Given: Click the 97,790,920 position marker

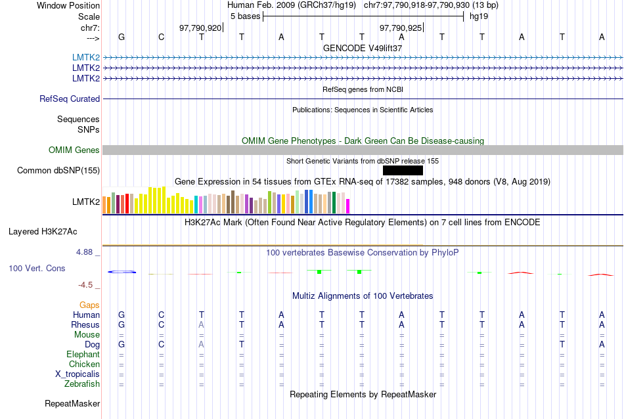Looking at the screenshot, I should pyautogui.click(x=200, y=28).
